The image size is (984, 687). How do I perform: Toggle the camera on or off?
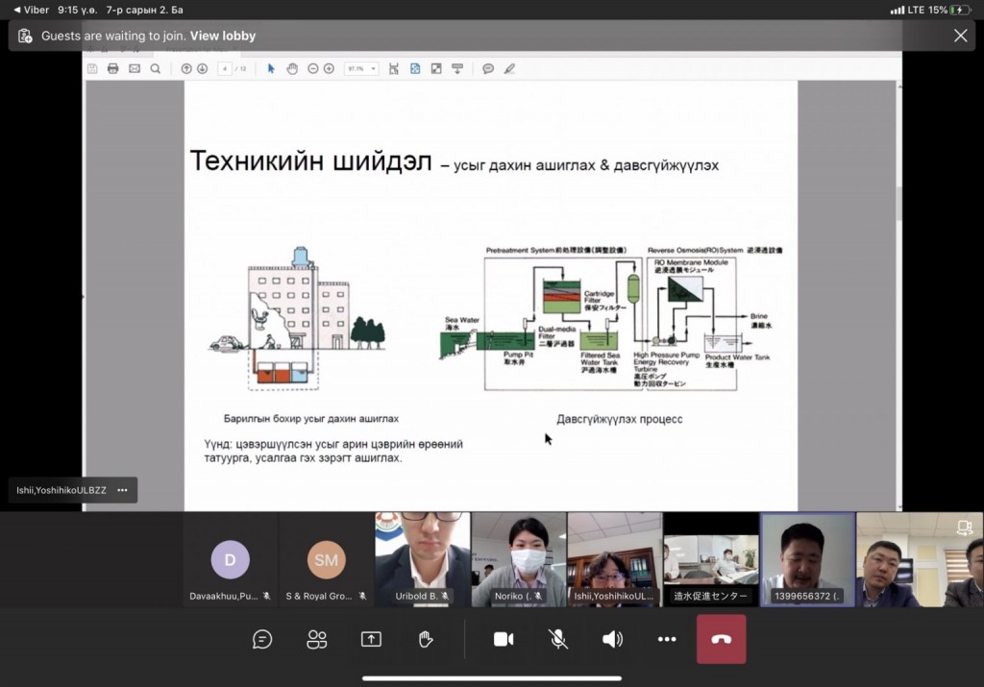pyautogui.click(x=504, y=640)
